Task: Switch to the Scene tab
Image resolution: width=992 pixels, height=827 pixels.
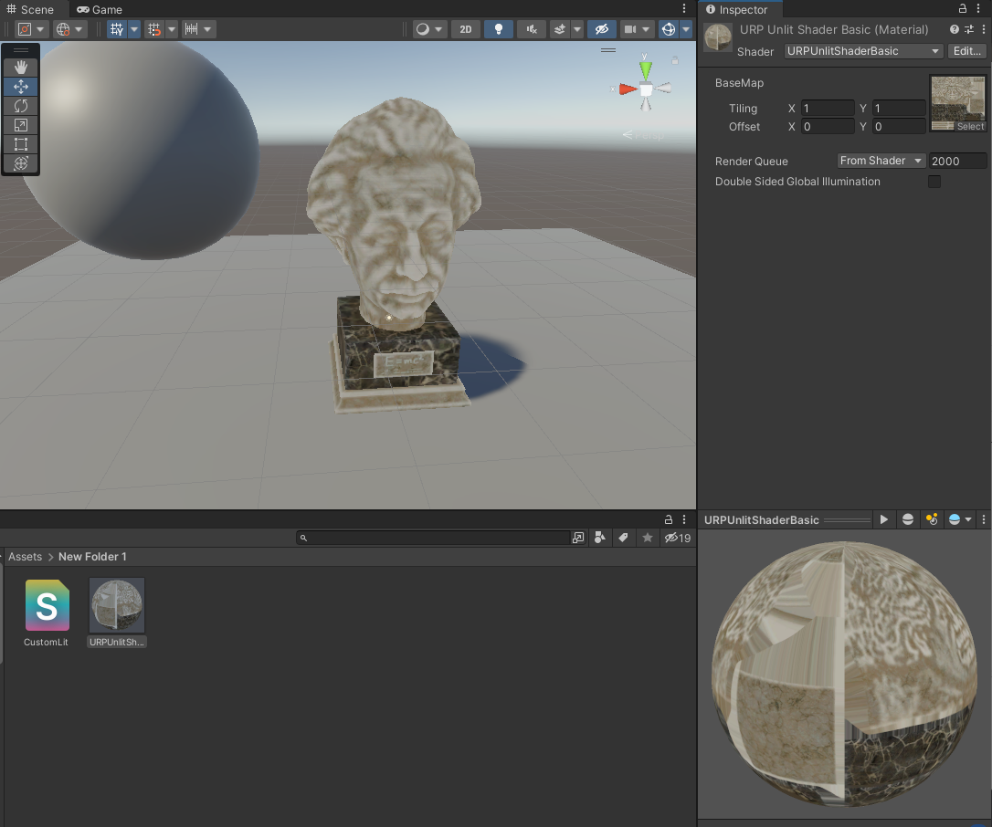Action: [x=30, y=9]
